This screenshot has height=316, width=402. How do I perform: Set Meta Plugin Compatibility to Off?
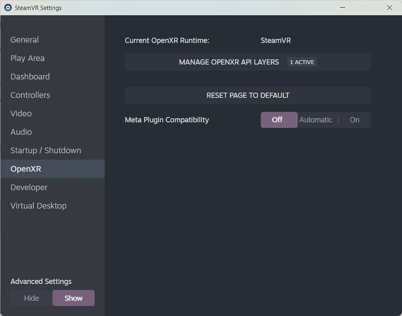pyautogui.click(x=279, y=120)
